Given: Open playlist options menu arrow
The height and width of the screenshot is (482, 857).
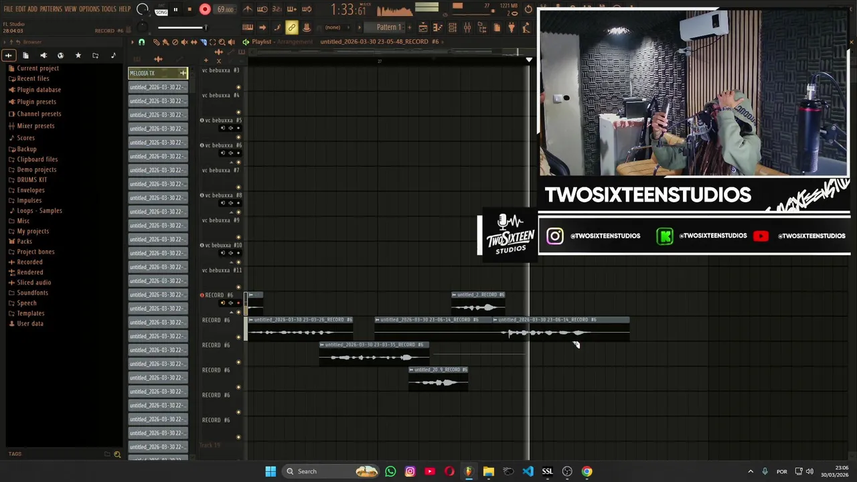Looking at the screenshot, I should (133, 42).
